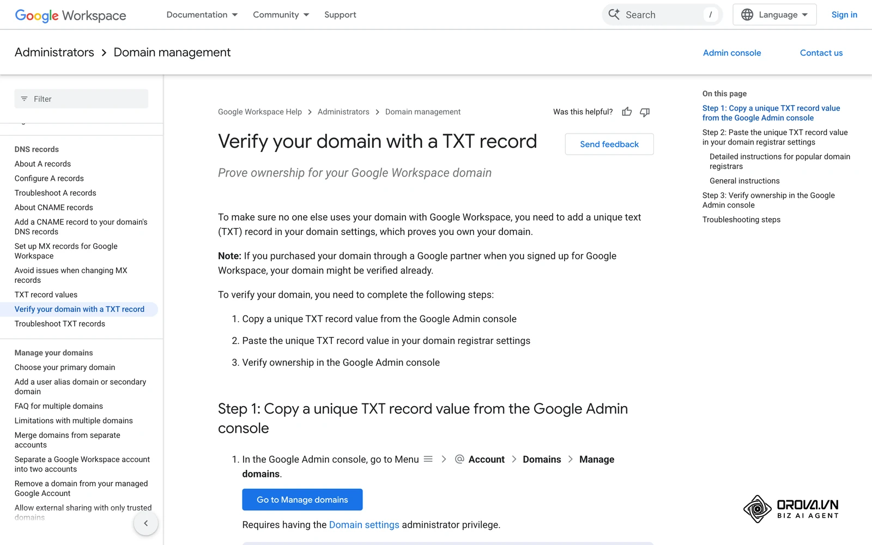Click the search sparkle icon
This screenshot has width=872, height=545.
pos(614,15)
